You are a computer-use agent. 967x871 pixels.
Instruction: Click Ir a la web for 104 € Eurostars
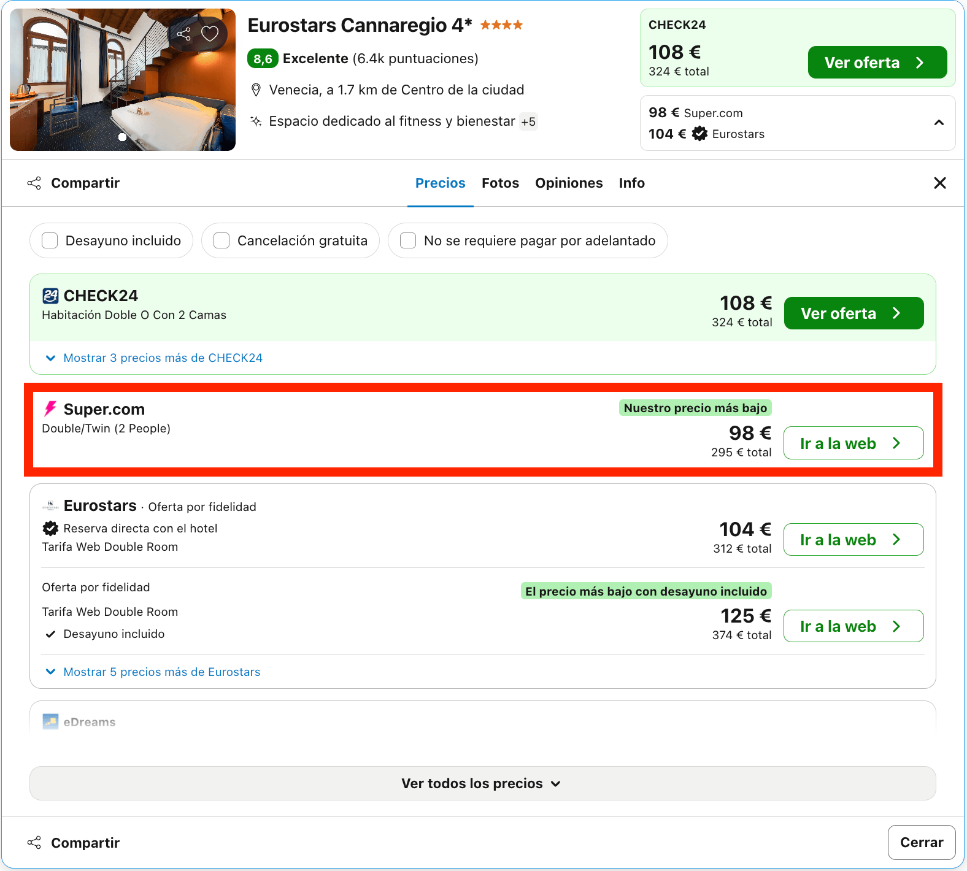[853, 540]
